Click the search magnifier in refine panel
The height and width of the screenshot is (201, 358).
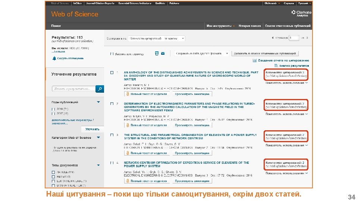point(100,89)
